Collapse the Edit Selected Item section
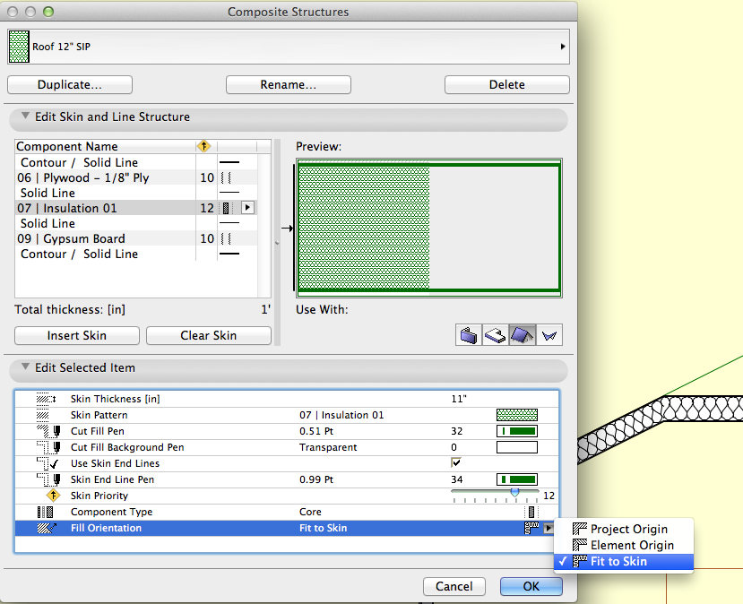The image size is (743, 604). 22,369
